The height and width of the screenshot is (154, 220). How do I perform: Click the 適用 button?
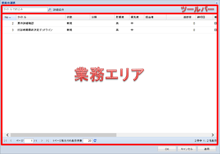click(207, 149)
